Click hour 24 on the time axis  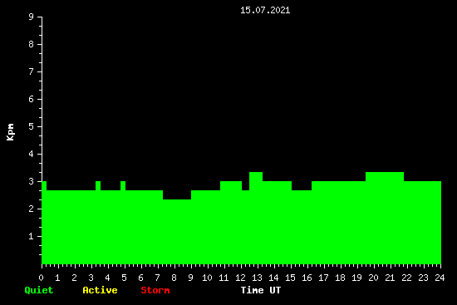tap(440, 278)
